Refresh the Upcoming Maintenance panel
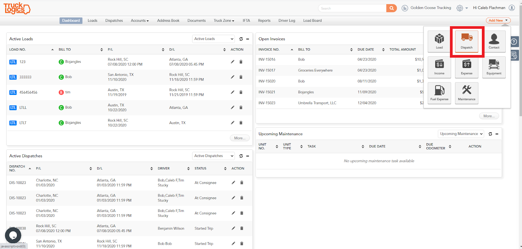 [x=490, y=134]
